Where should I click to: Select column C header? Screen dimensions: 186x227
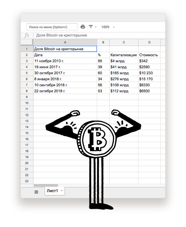(124, 42)
